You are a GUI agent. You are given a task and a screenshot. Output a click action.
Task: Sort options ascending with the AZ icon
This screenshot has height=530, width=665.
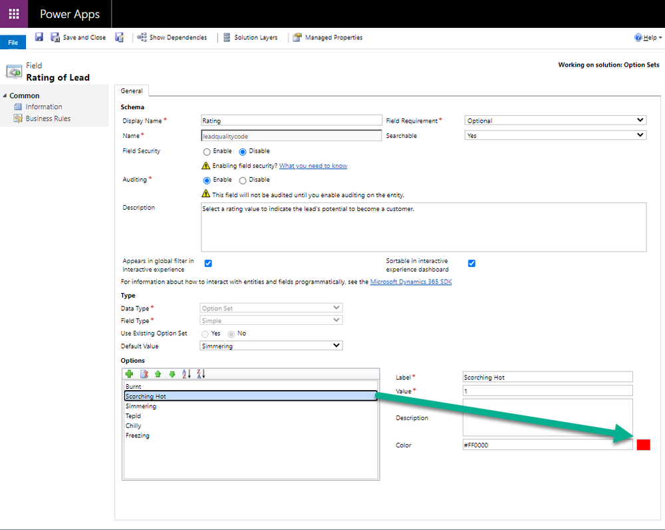coord(186,374)
